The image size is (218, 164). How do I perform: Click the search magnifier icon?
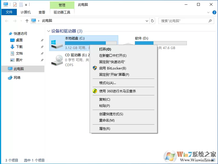[210, 21]
